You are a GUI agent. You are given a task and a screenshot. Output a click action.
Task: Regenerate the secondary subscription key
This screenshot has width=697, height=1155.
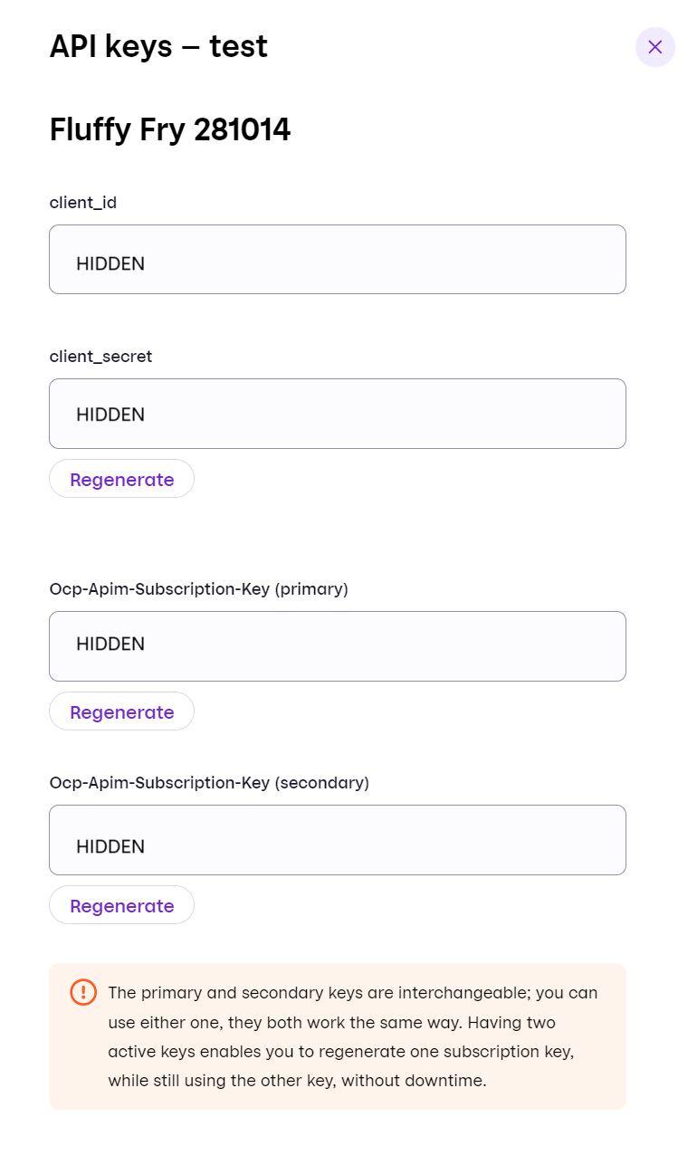click(121, 905)
